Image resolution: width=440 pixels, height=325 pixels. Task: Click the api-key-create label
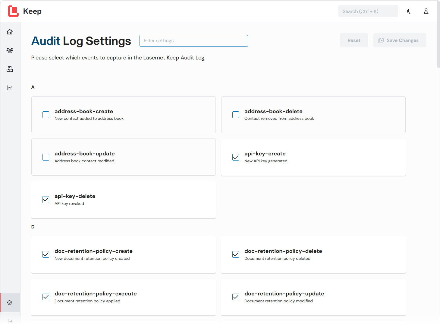tap(265, 154)
